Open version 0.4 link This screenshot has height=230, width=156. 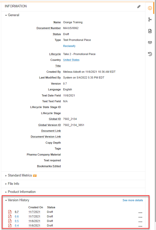pyautogui.click(x=17, y=225)
